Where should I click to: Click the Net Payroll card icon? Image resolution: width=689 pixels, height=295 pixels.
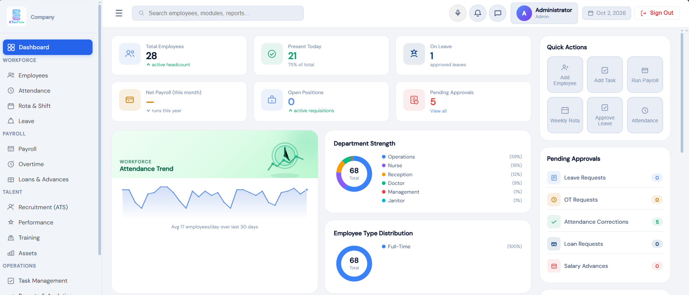(130, 100)
